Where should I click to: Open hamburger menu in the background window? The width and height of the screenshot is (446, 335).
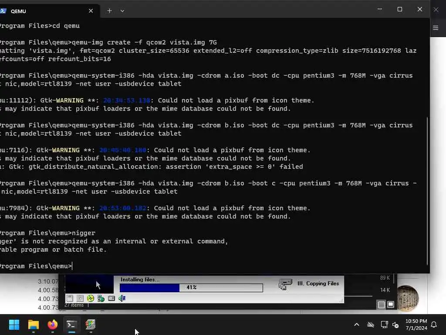(436, 27)
